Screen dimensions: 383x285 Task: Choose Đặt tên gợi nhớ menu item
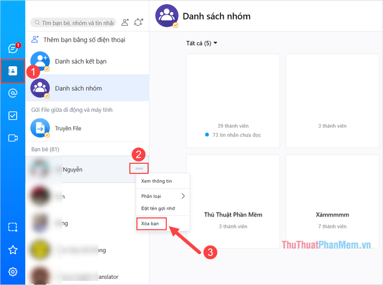point(163,208)
